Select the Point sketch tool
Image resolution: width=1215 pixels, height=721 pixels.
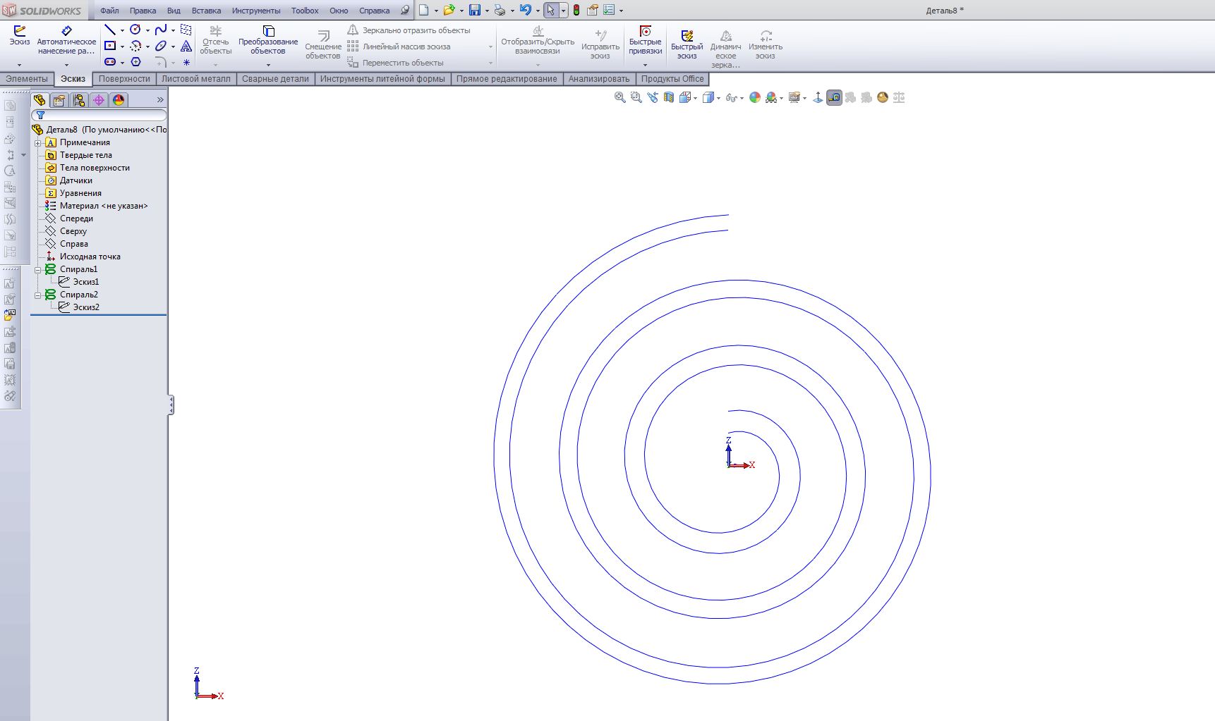click(186, 62)
